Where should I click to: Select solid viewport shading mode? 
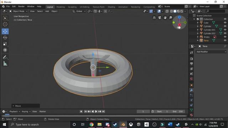point(175,11)
